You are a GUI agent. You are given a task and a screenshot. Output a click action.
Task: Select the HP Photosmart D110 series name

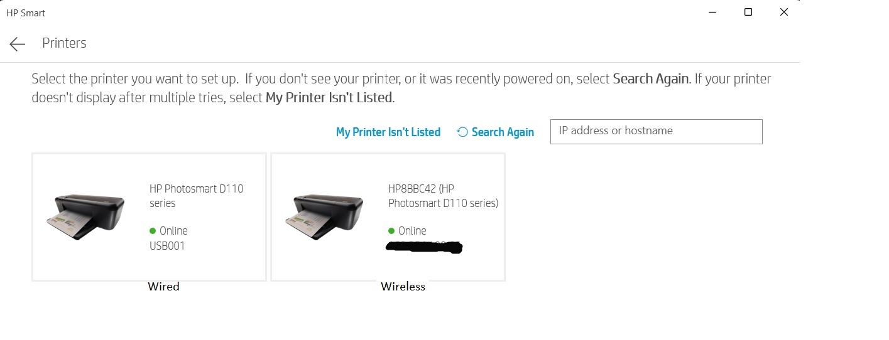point(196,196)
